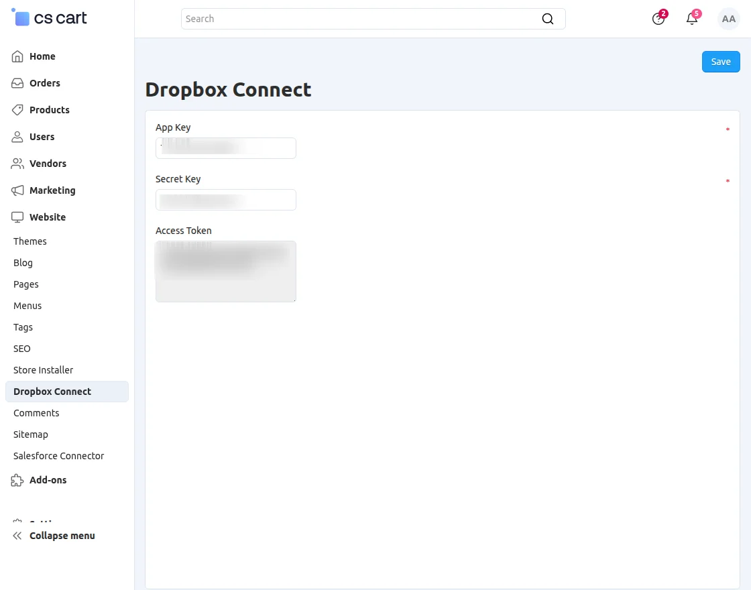Click the Add-ons puzzle icon
This screenshot has height=590, width=751.
point(17,480)
